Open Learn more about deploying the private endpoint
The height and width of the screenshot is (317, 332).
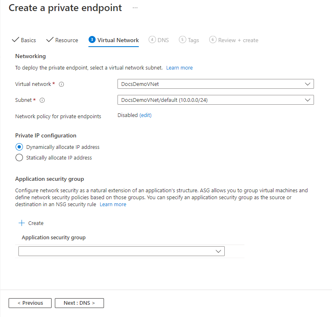tap(179, 67)
